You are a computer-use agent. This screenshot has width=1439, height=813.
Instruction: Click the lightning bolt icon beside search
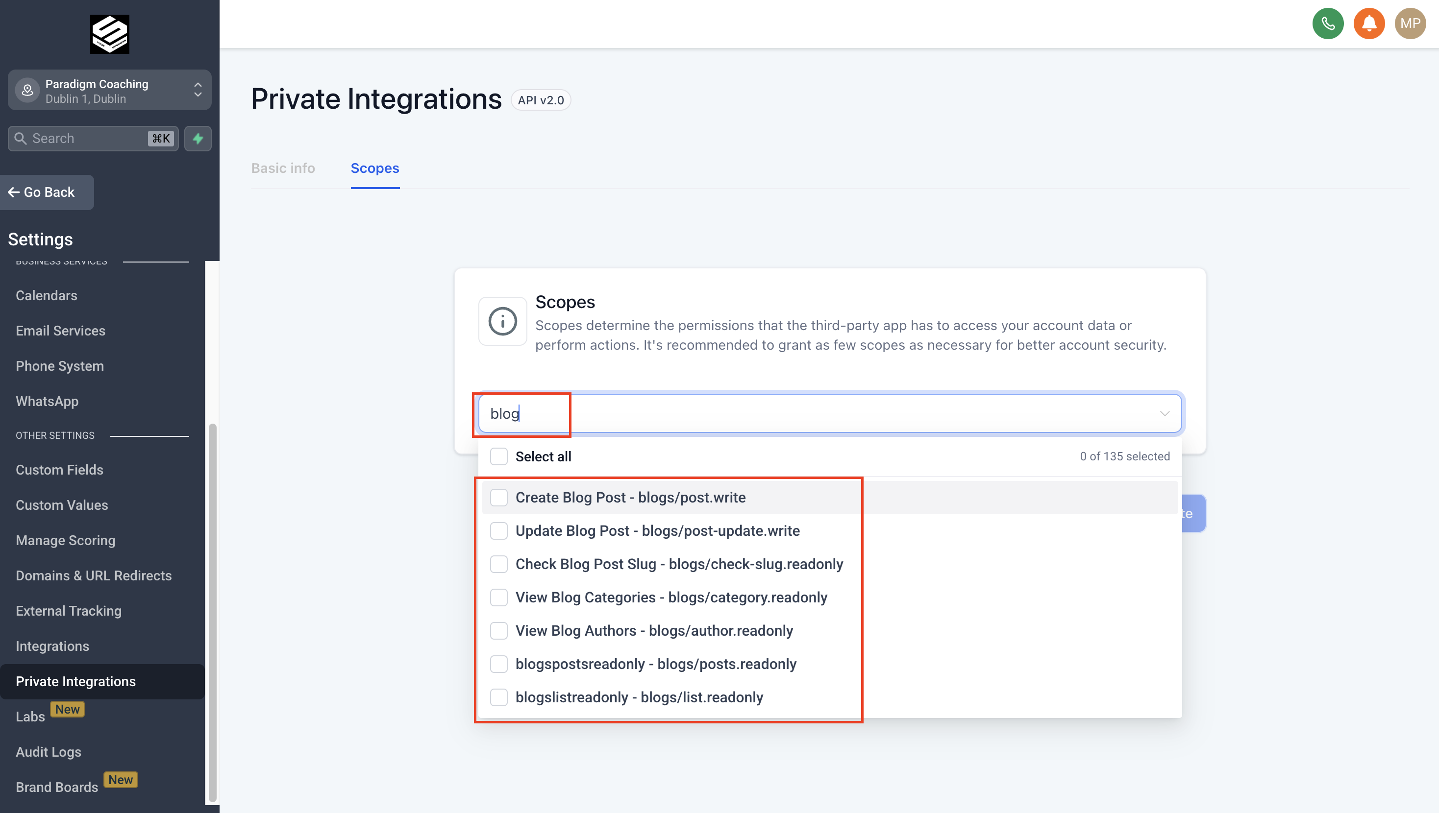coord(198,138)
